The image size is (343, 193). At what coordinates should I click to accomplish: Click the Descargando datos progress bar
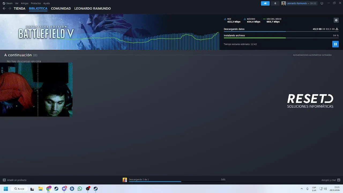coord(281,32)
